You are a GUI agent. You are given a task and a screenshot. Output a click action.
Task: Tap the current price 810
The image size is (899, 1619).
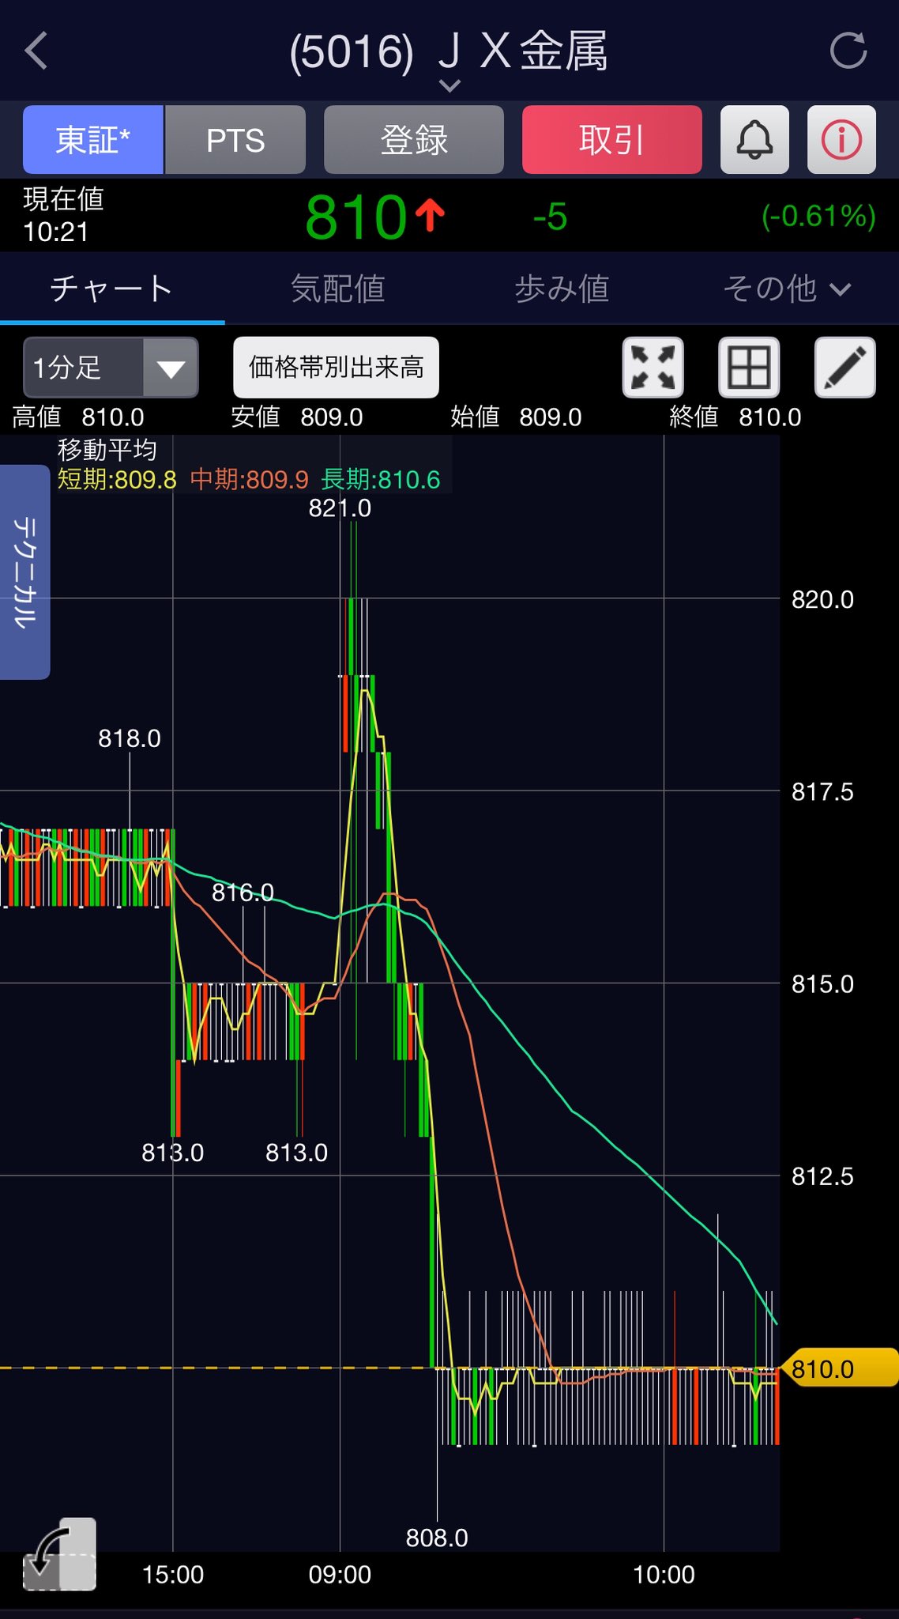[x=355, y=217]
